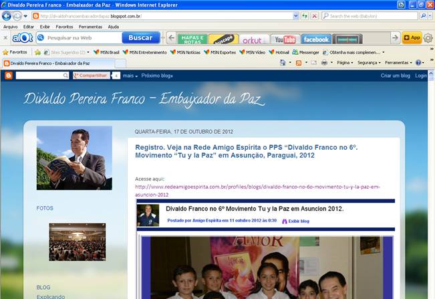
Task: Open the Hotmail favorite
Action: (279, 52)
